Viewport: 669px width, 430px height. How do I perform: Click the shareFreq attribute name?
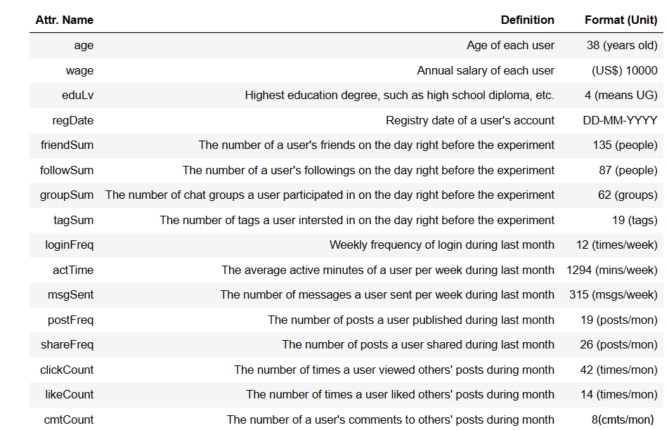[67, 345]
